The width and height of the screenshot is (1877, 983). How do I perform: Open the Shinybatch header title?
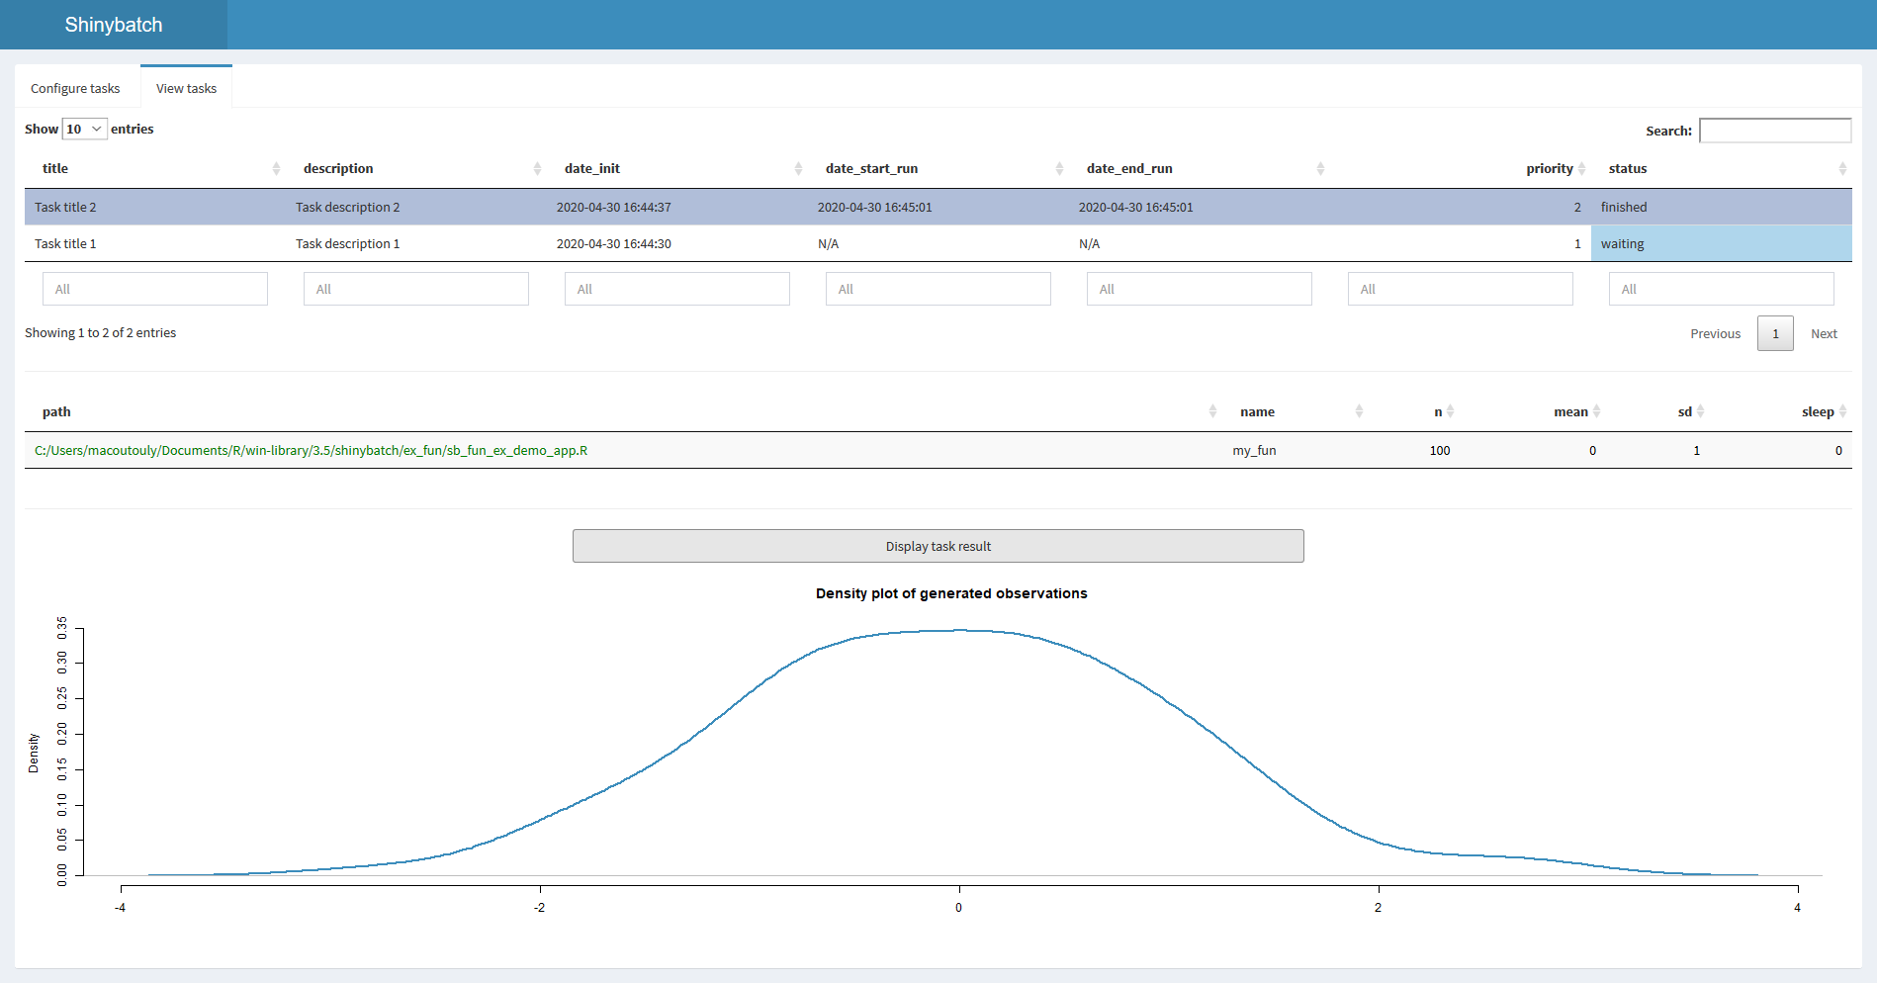point(114,25)
